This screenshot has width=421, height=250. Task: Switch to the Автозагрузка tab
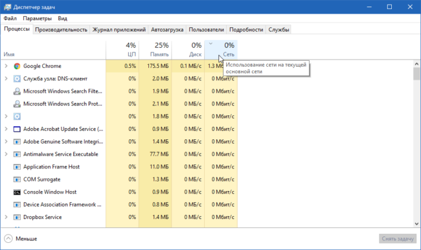pos(167,30)
